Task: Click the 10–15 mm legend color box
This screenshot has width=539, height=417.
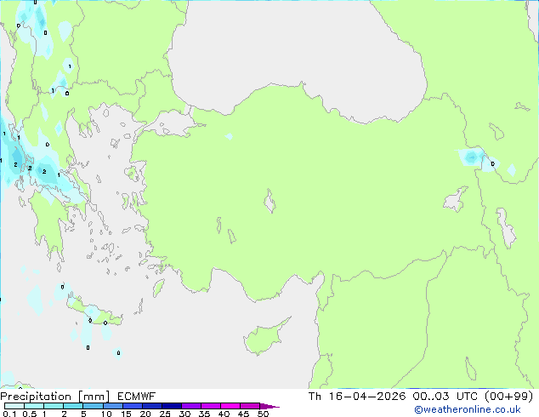Action: coord(112,406)
